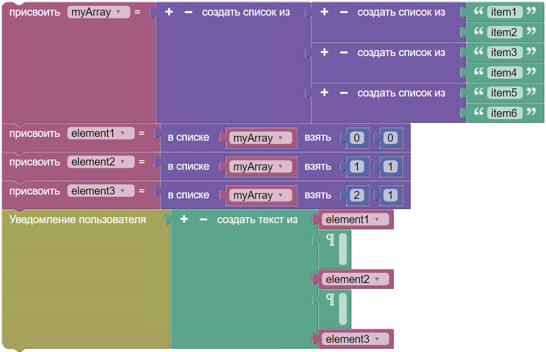Open element2 dropdown inside the создать текст block
The height and width of the screenshot is (352, 546).
click(x=355, y=279)
